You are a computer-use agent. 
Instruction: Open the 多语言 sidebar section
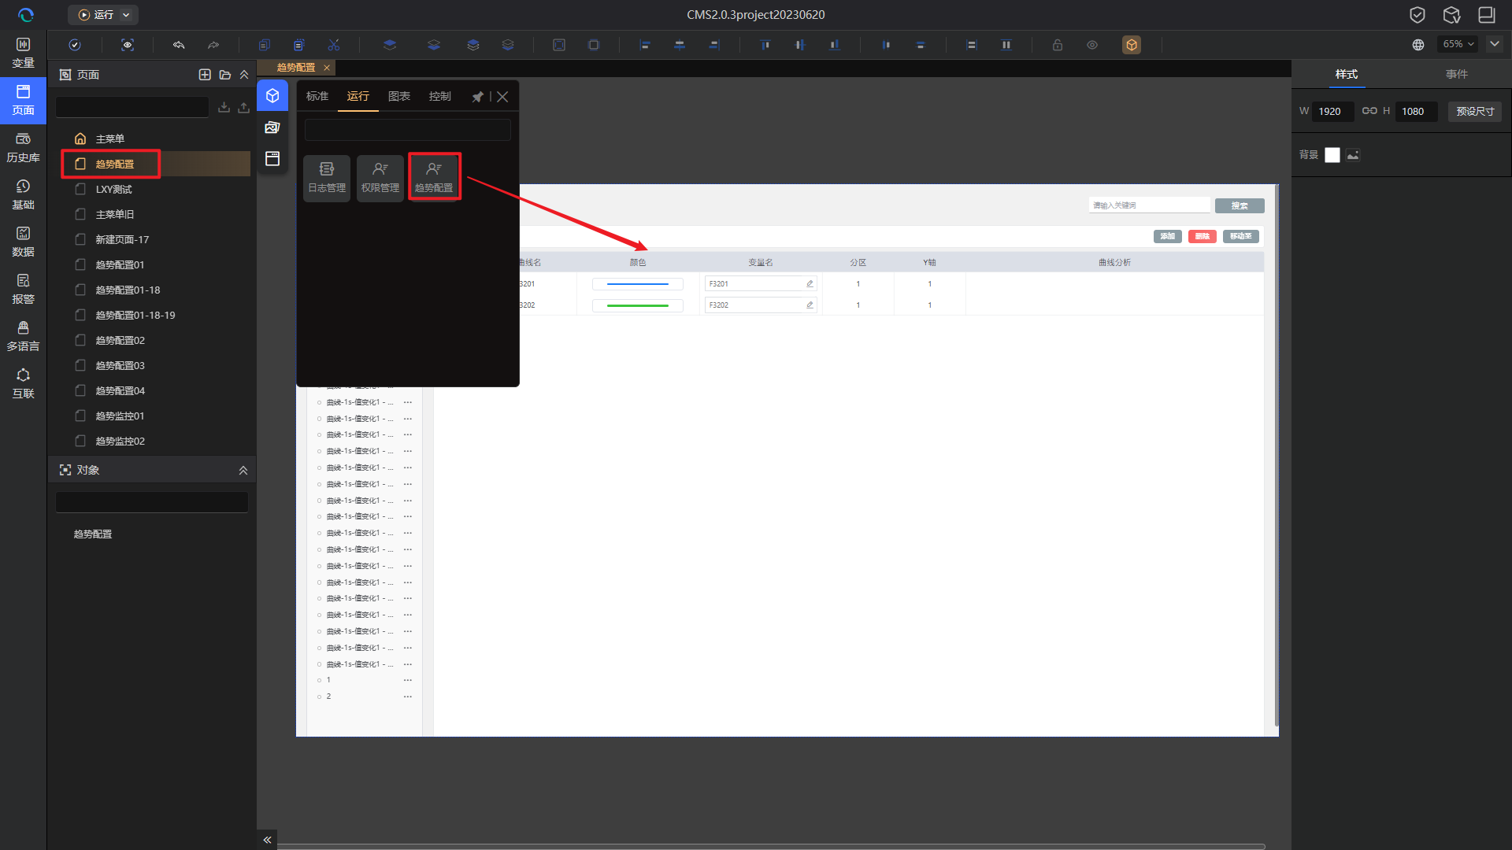[23, 336]
